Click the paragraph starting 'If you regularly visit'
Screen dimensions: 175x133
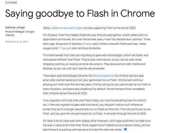click(x=97, y=107)
